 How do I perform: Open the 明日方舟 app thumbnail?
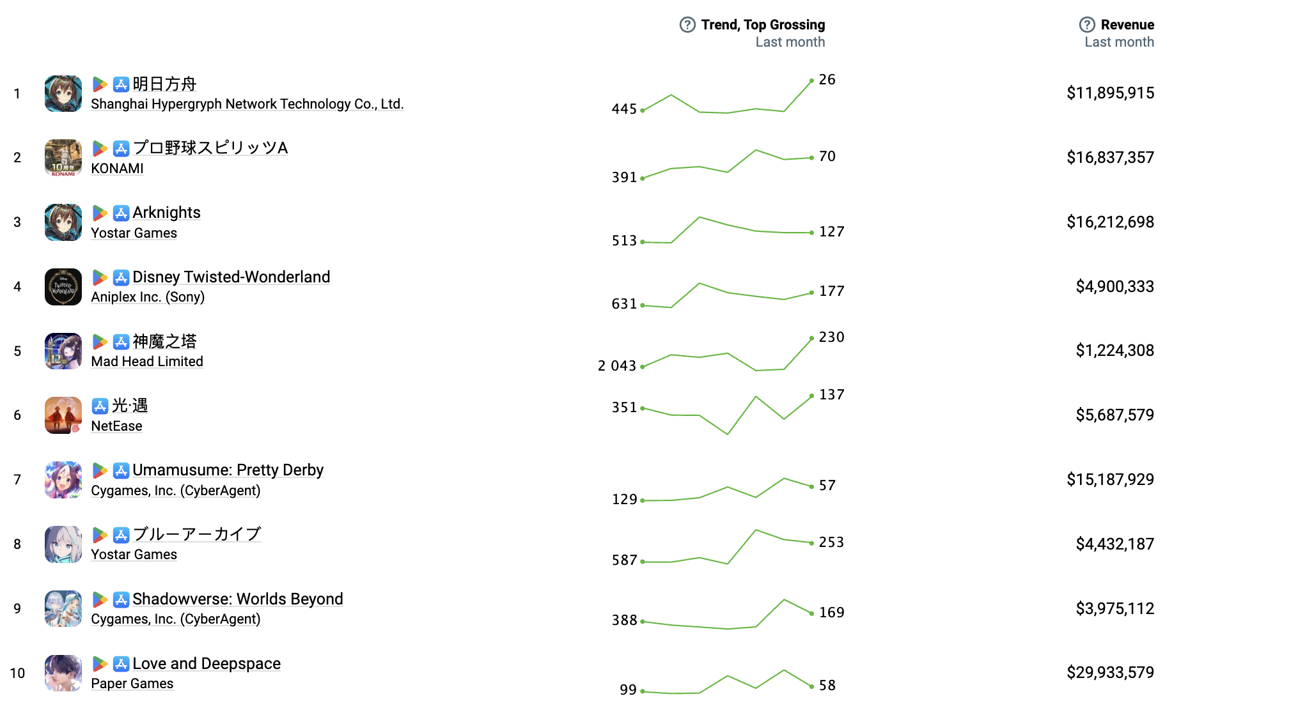click(63, 94)
